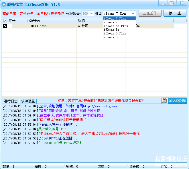Select iPhone 7 from the list
This screenshot has height=169, width=189.
point(119,22)
